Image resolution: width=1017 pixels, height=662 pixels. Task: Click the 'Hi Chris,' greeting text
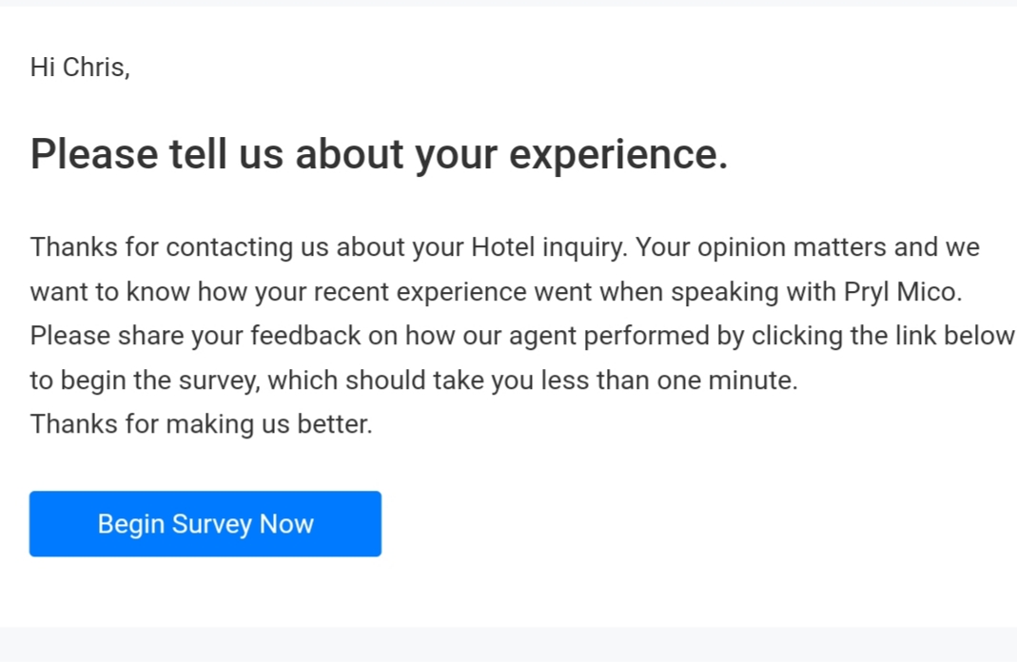click(80, 68)
